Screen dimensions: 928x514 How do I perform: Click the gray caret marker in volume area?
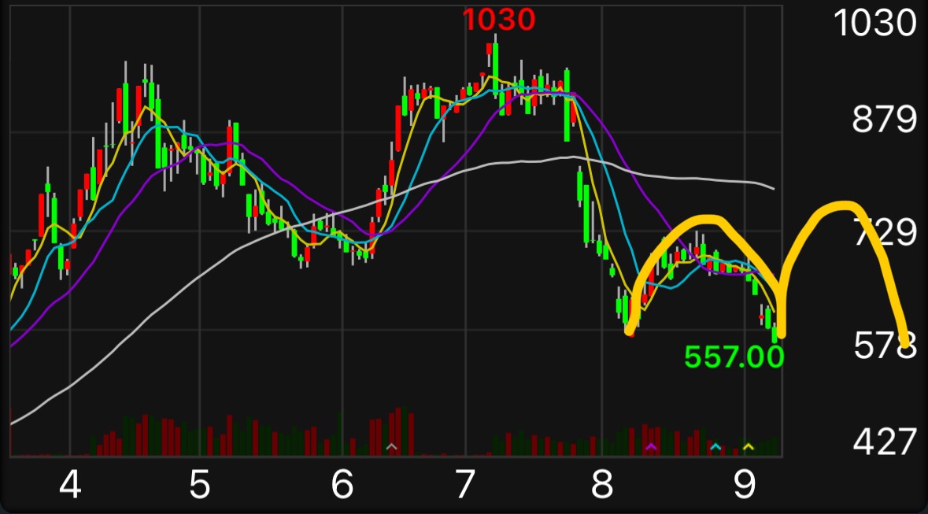click(391, 446)
